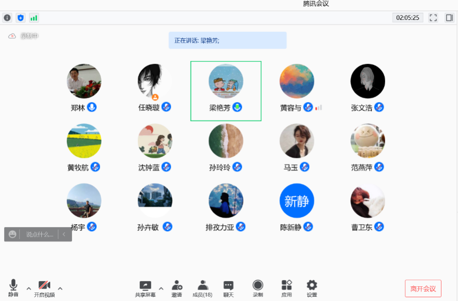Turn on video (开启视频)
The height and width of the screenshot is (301, 458).
(x=44, y=288)
